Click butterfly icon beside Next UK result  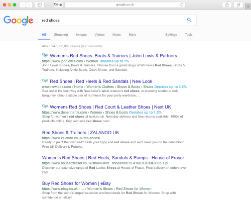(x=45, y=107)
